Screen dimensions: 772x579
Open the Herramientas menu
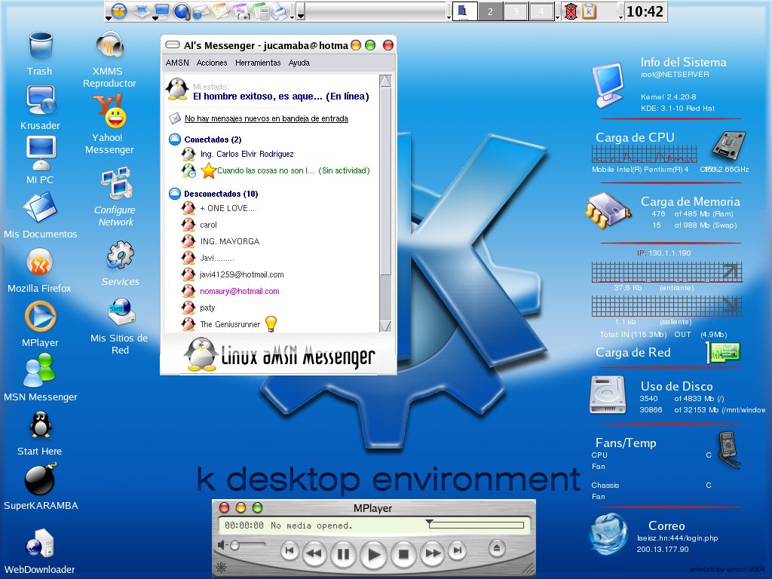click(258, 63)
